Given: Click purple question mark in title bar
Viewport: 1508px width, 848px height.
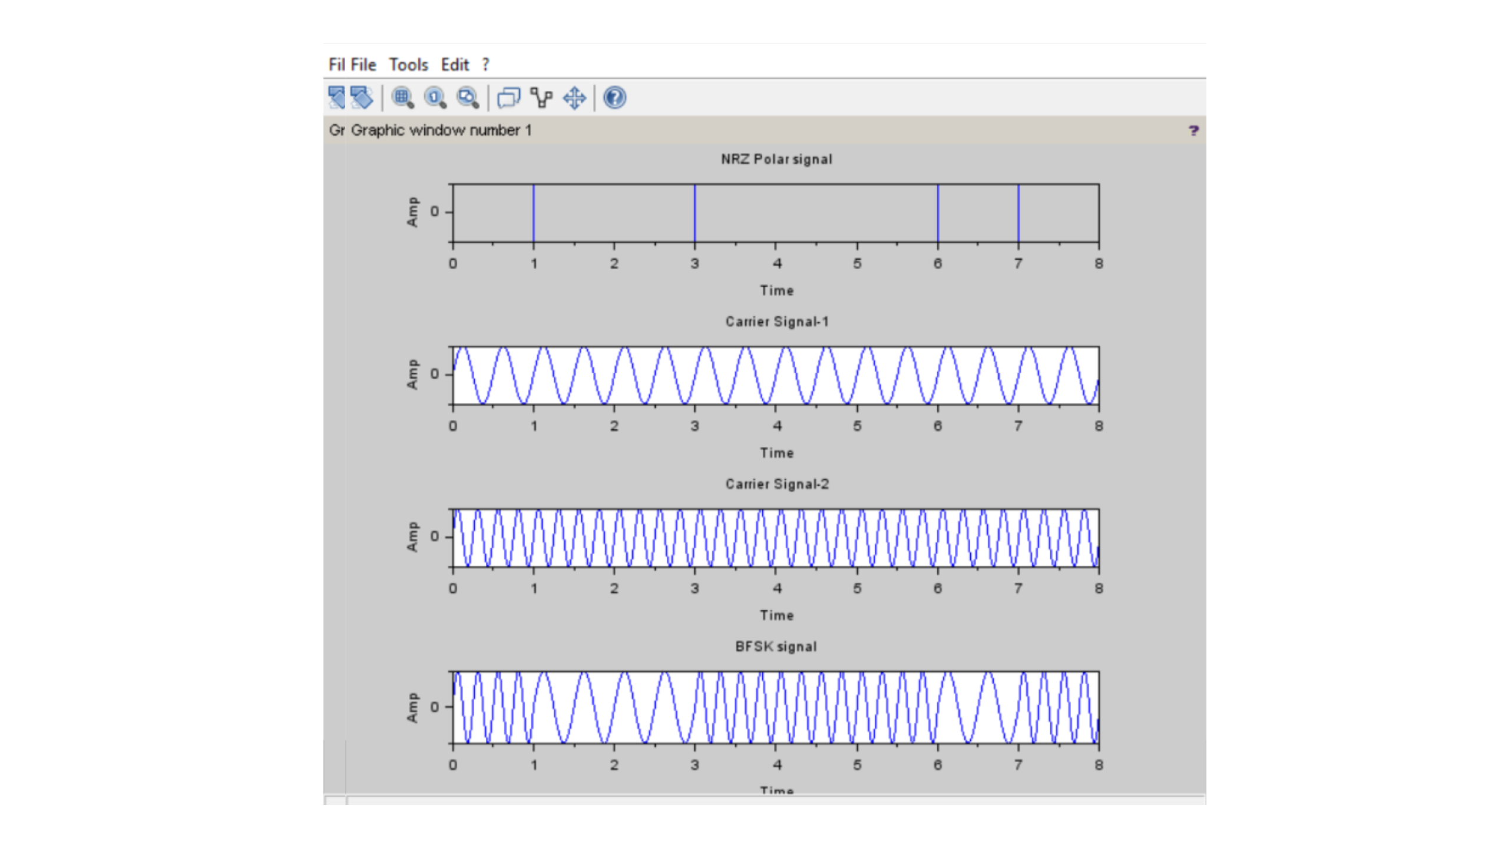Looking at the screenshot, I should click(x=1193, y=131).
